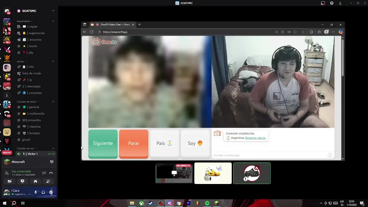Open the general text channel
The width and height of the screenshot is (368, 207).
(x=36, y=107)
